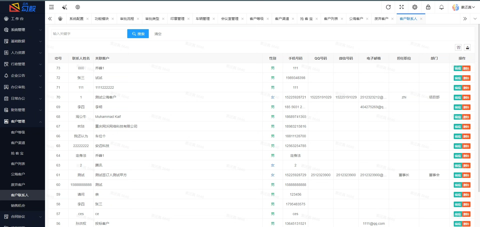This screenshot has height=227, width=480.
Task: Close the 审批流程 tab
Action: pos(138,19)
